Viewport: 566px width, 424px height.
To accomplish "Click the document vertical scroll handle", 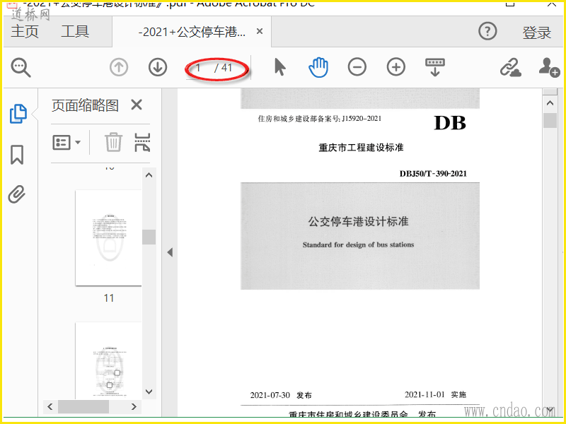I will pyautogui.click(x=550, y=120).
